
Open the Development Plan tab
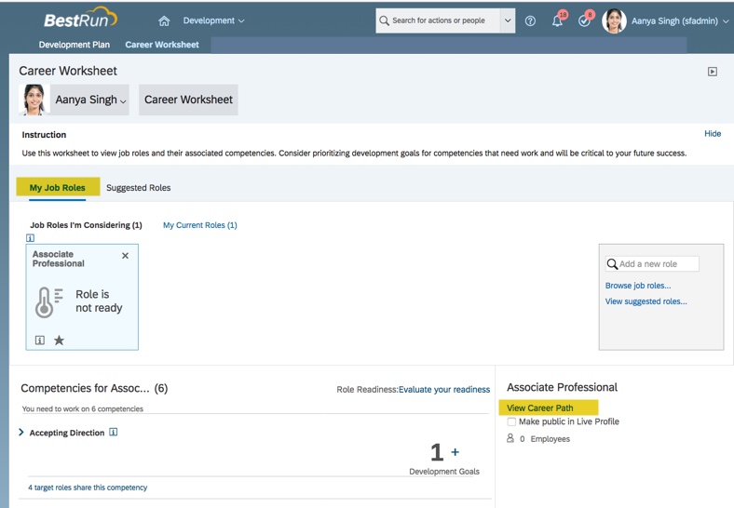pyautogui.click(x=74, y=45)
